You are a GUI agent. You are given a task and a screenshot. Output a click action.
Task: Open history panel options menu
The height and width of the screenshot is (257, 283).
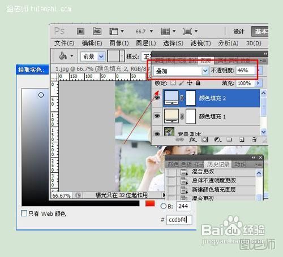tap(259, 164)
